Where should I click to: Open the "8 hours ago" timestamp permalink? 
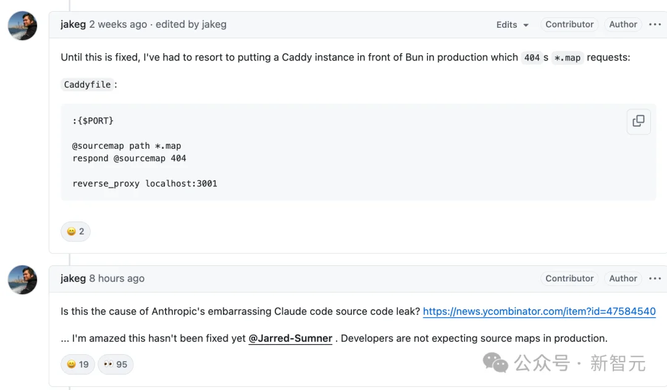(117, 279)
